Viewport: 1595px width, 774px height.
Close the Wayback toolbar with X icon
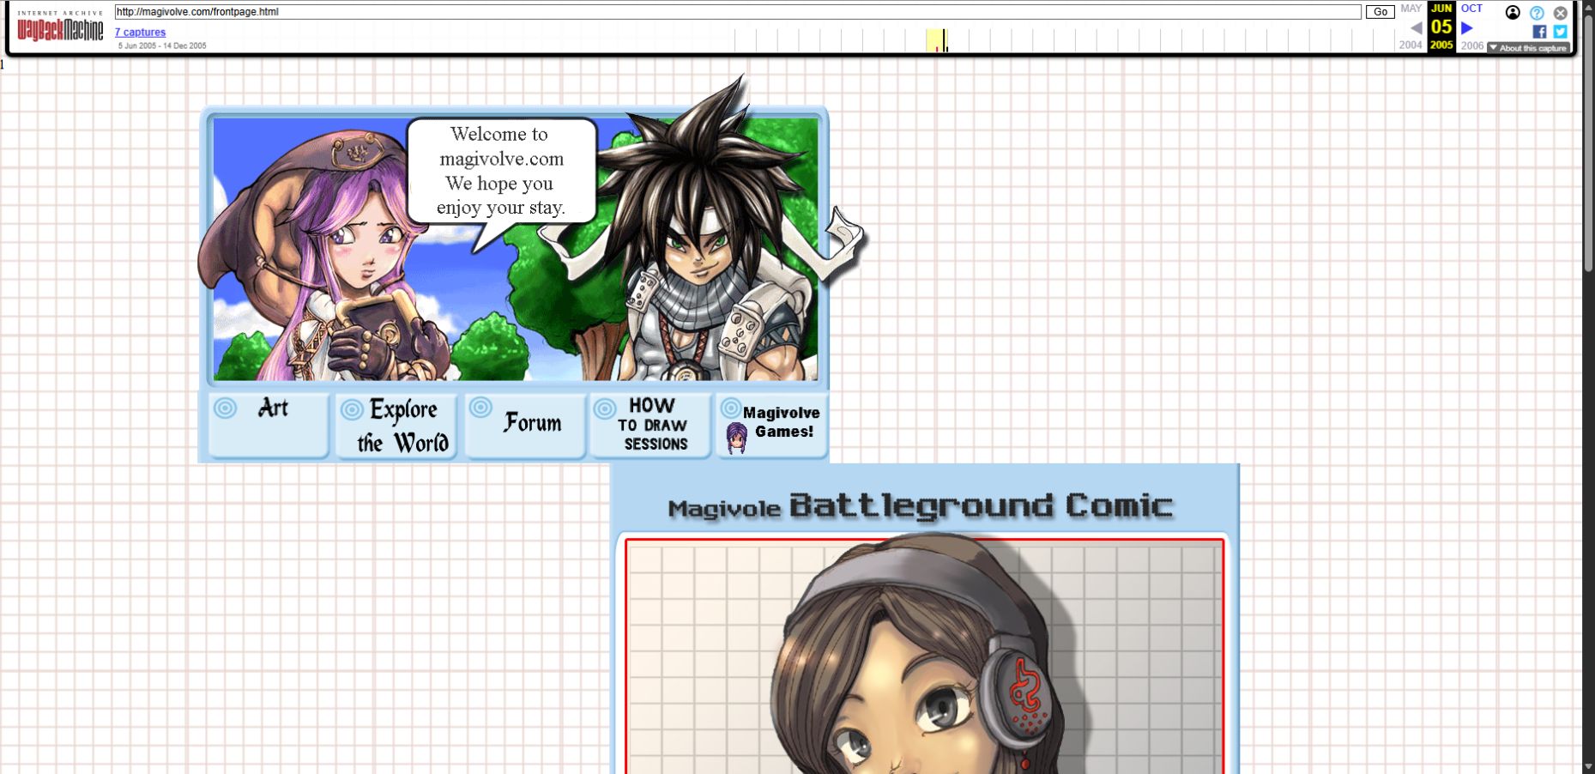tap(1561, 13)
